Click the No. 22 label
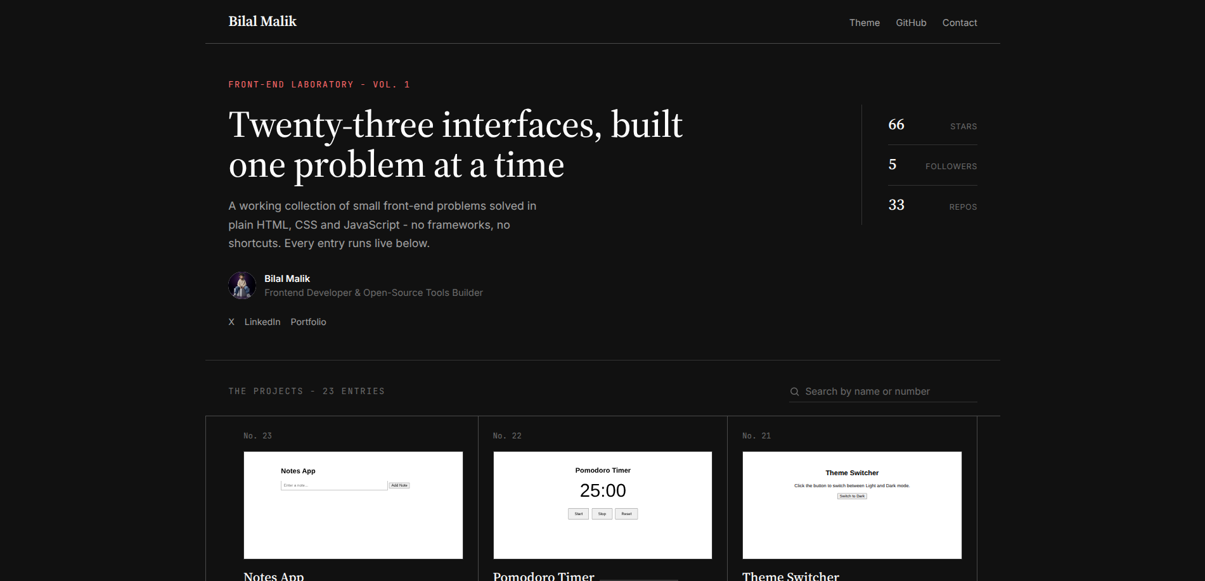1205x581 pixels. tap(507, 436)
